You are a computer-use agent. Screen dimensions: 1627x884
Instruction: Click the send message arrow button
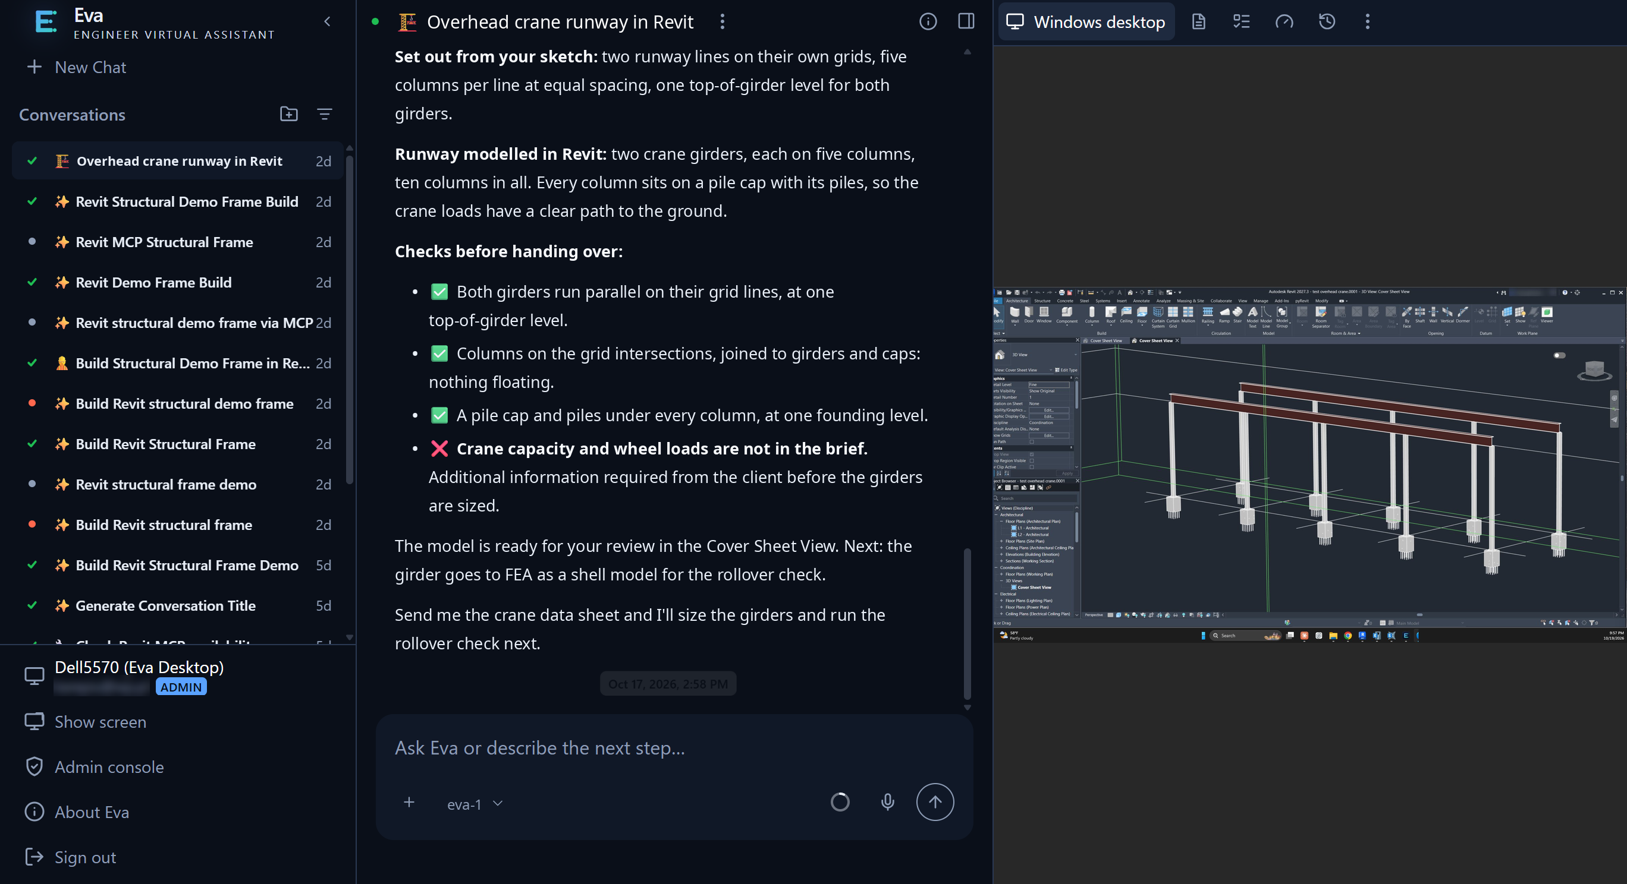tap(935, 802)
